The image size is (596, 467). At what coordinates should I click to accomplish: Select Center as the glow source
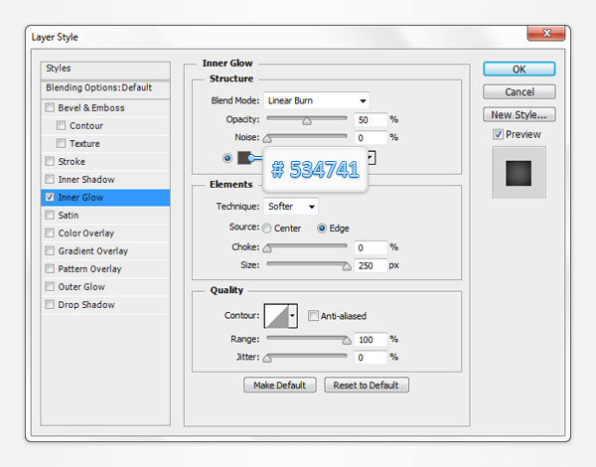click(x=267, y=228)
